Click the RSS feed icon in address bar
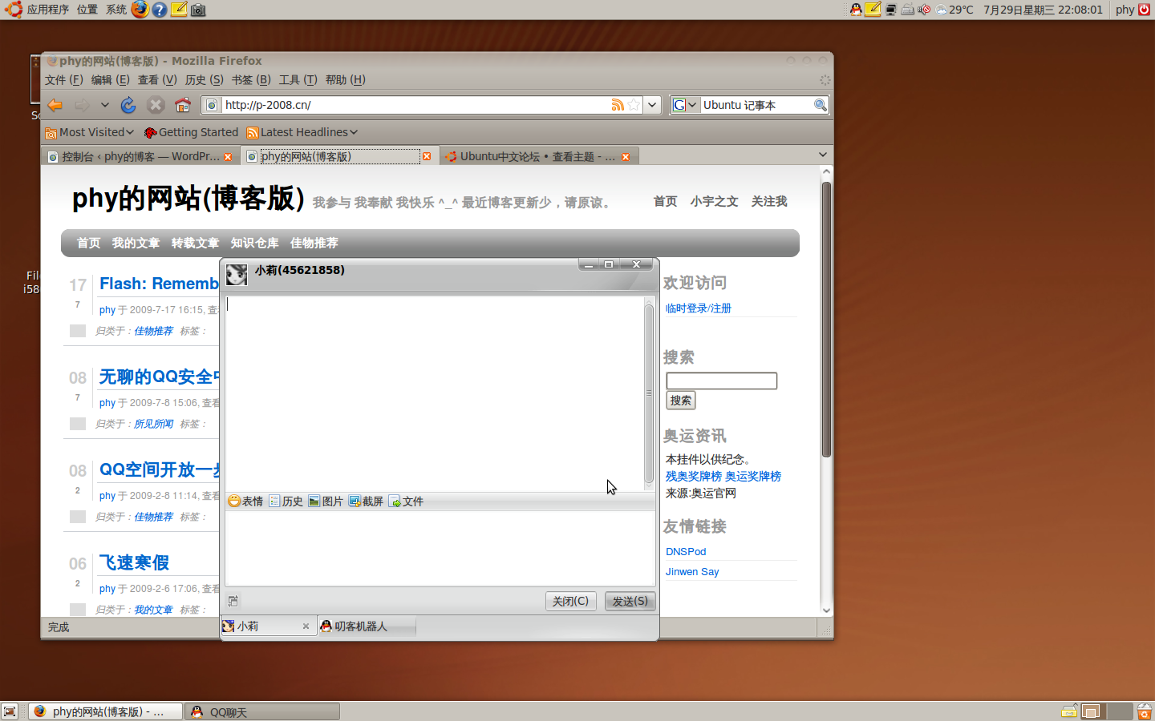Image resolution: width=1155 pixels, height=721 pixels. click(x=618, y=105)
